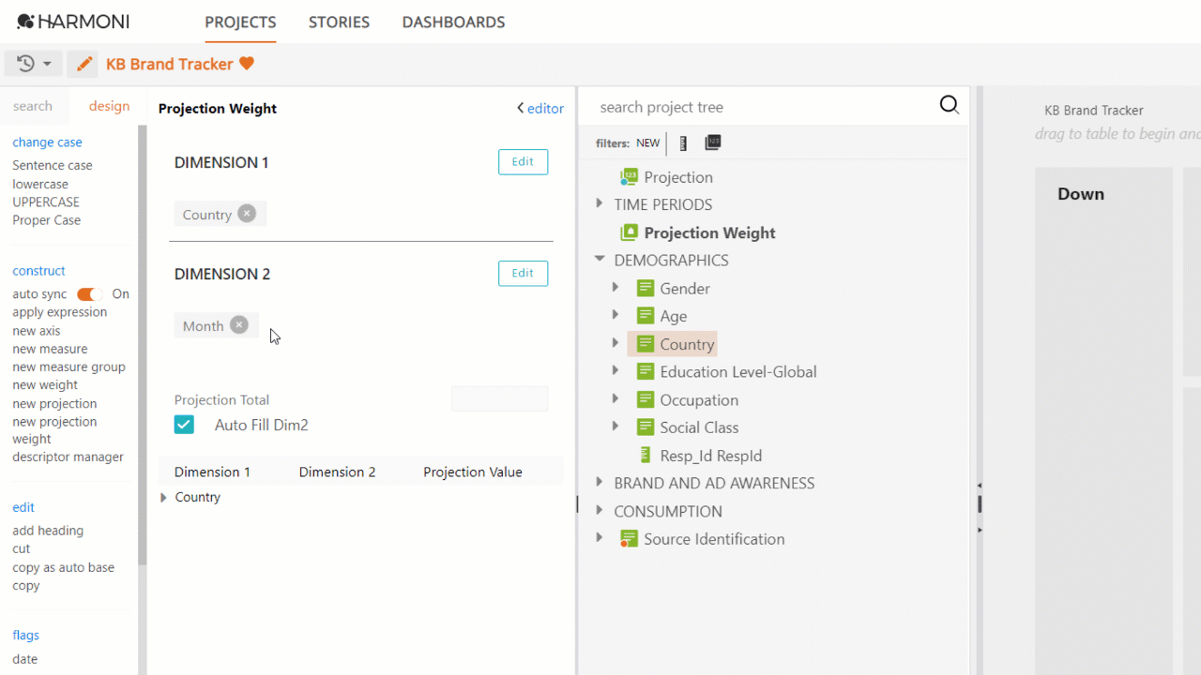Go back to the editor link

540,109
